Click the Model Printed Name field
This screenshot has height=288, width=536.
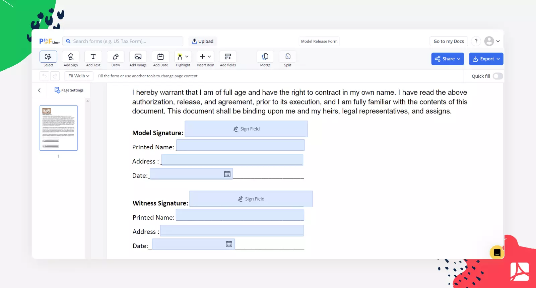pos(240,145)
